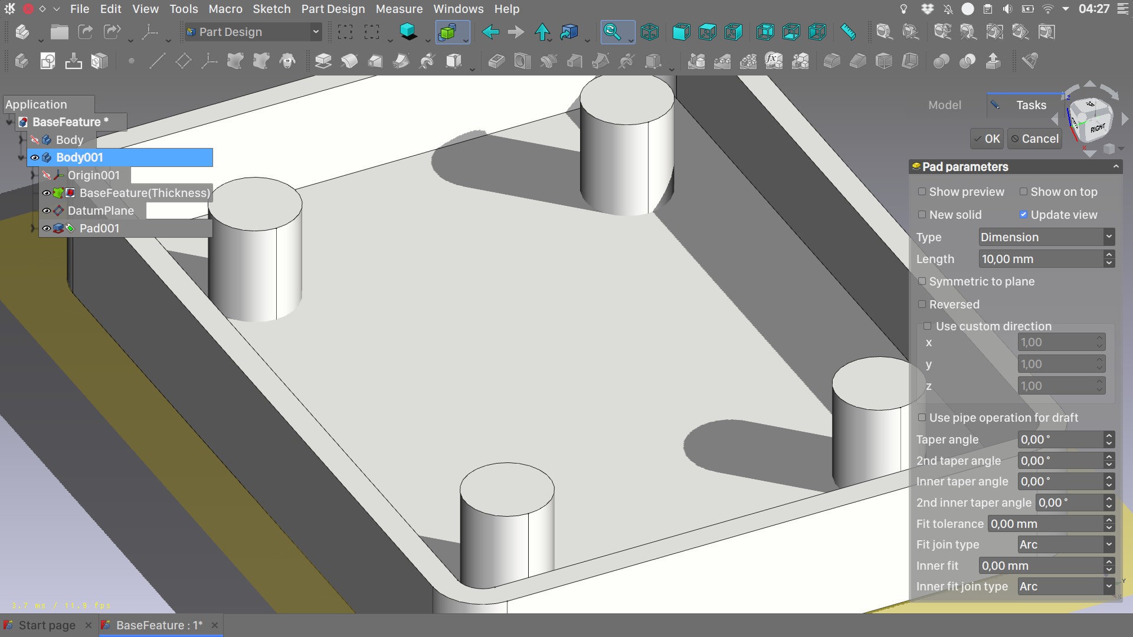Screen dimensions: 1133x637
Task: Check the Reversed option
Action: coord(922,304)
